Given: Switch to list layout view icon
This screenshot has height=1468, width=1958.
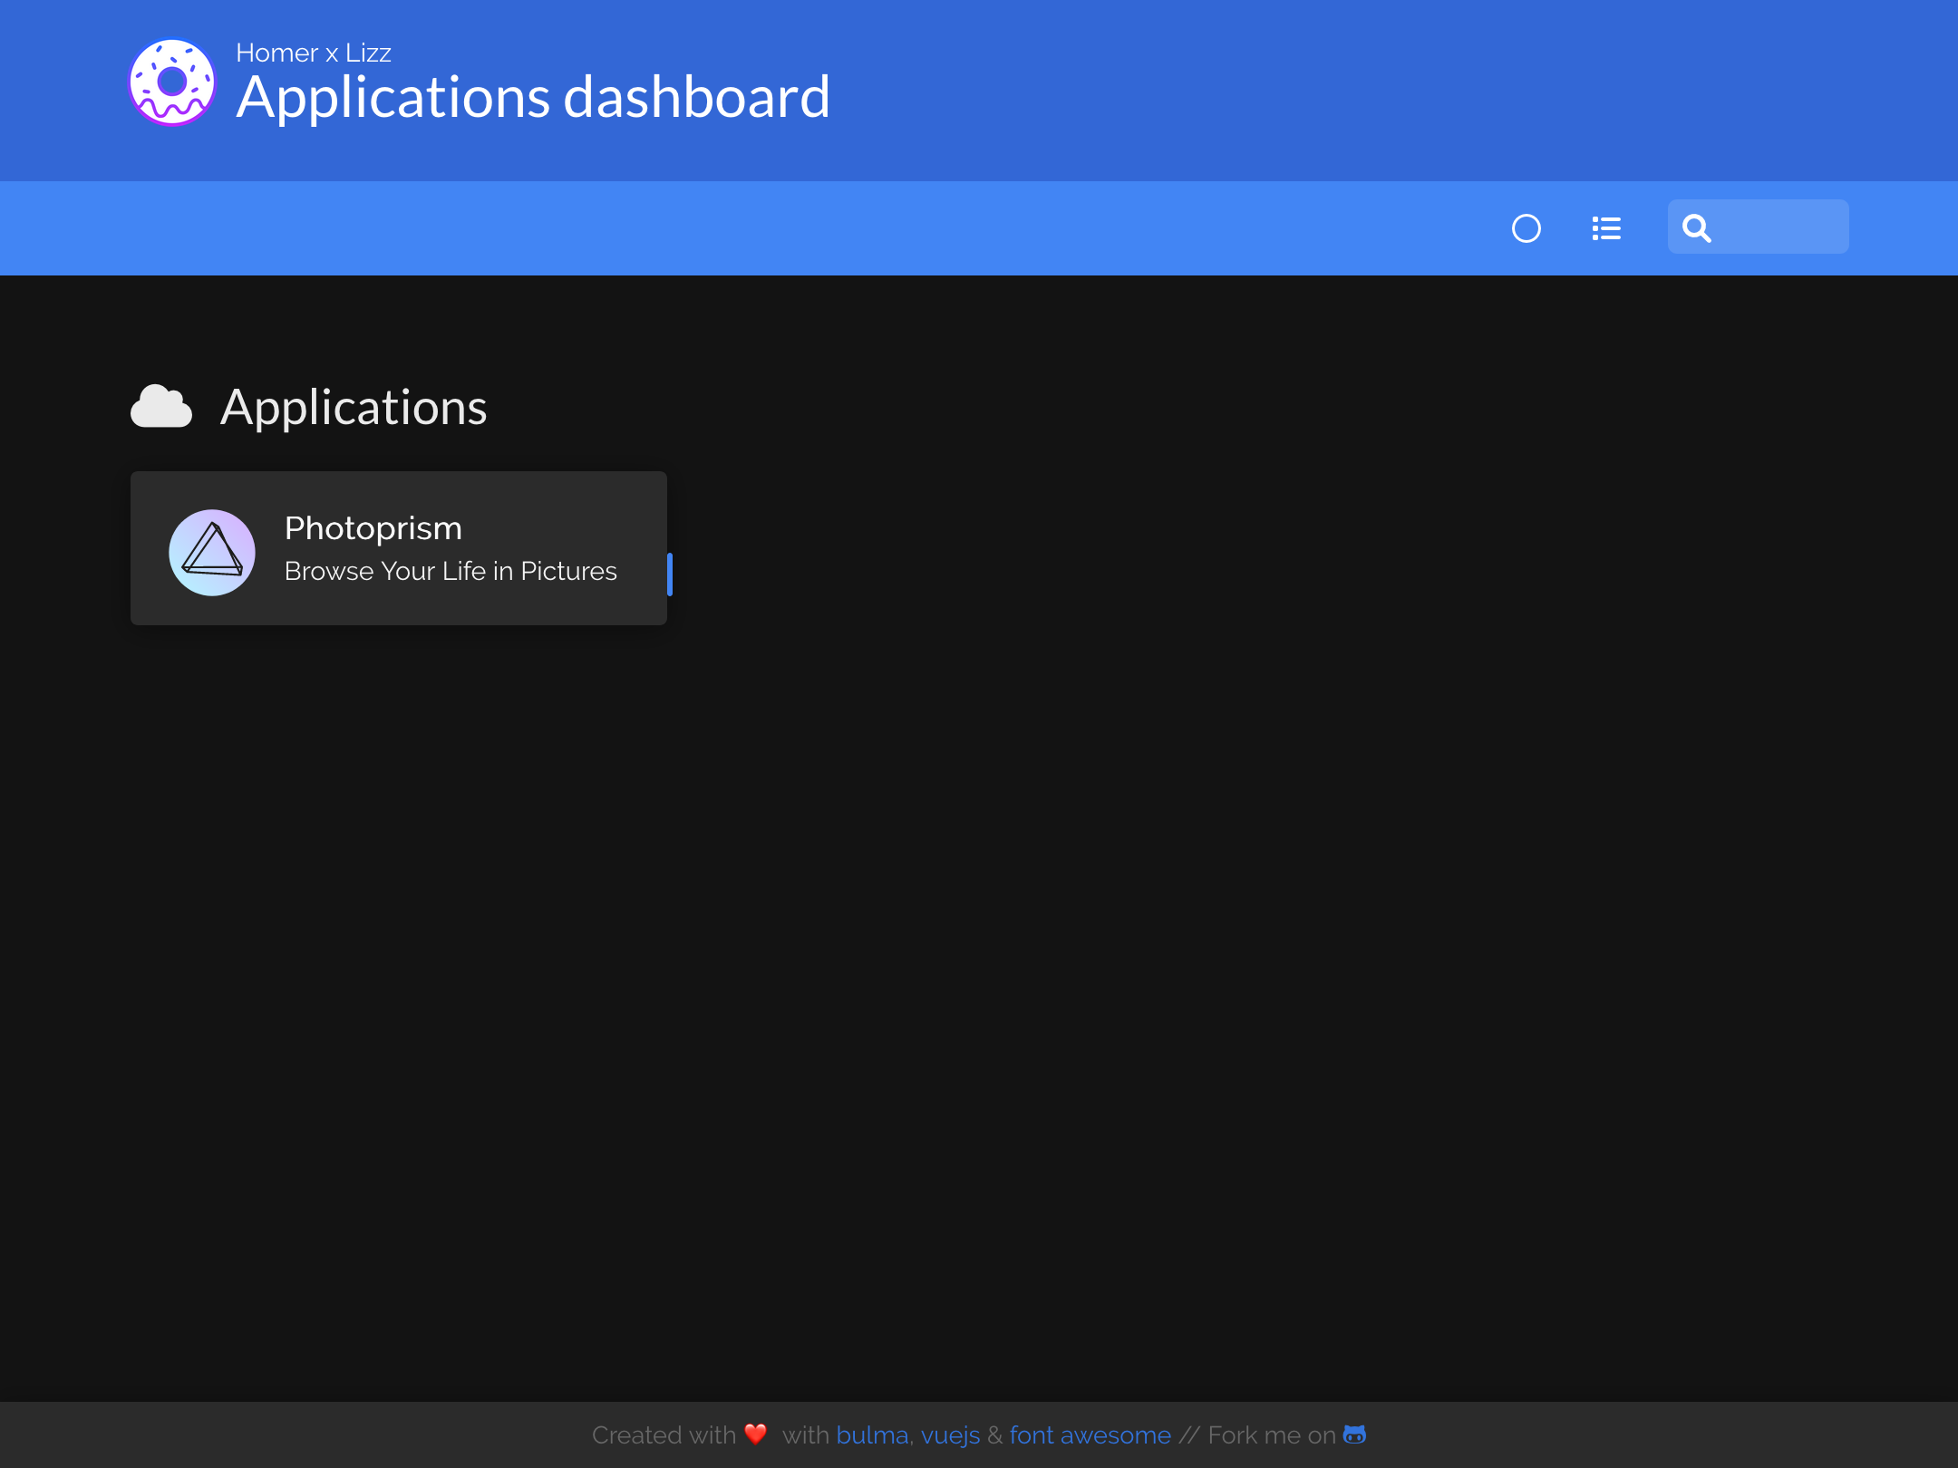Looking at the screenshot, I should (x=1606, y=228).
